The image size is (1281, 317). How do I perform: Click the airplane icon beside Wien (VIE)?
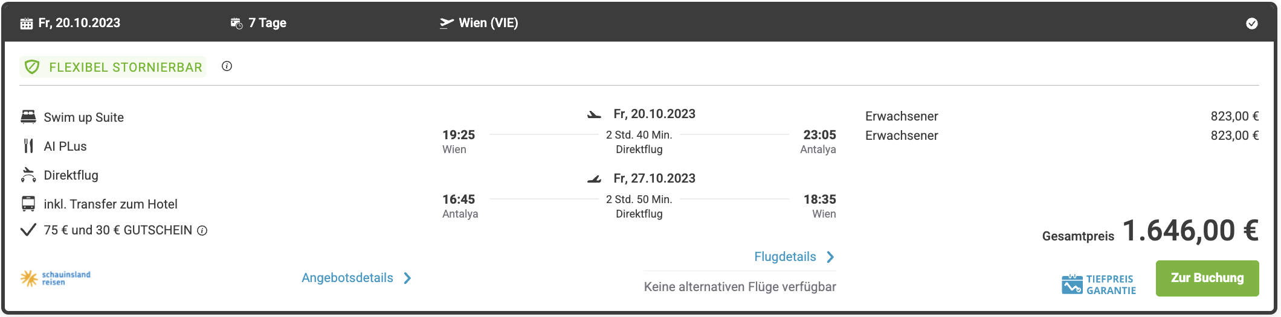coord(447,23)
